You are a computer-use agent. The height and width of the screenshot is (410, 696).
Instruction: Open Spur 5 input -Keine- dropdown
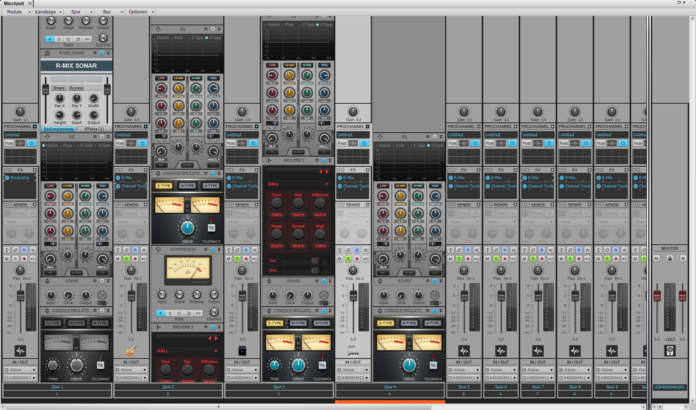464,370
